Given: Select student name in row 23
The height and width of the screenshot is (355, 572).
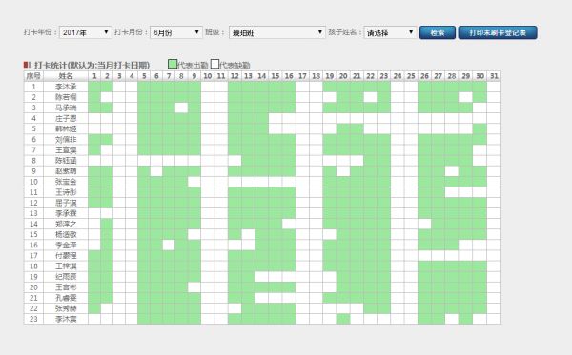Looking at the screenshot, I should click(x=66, y=319).
